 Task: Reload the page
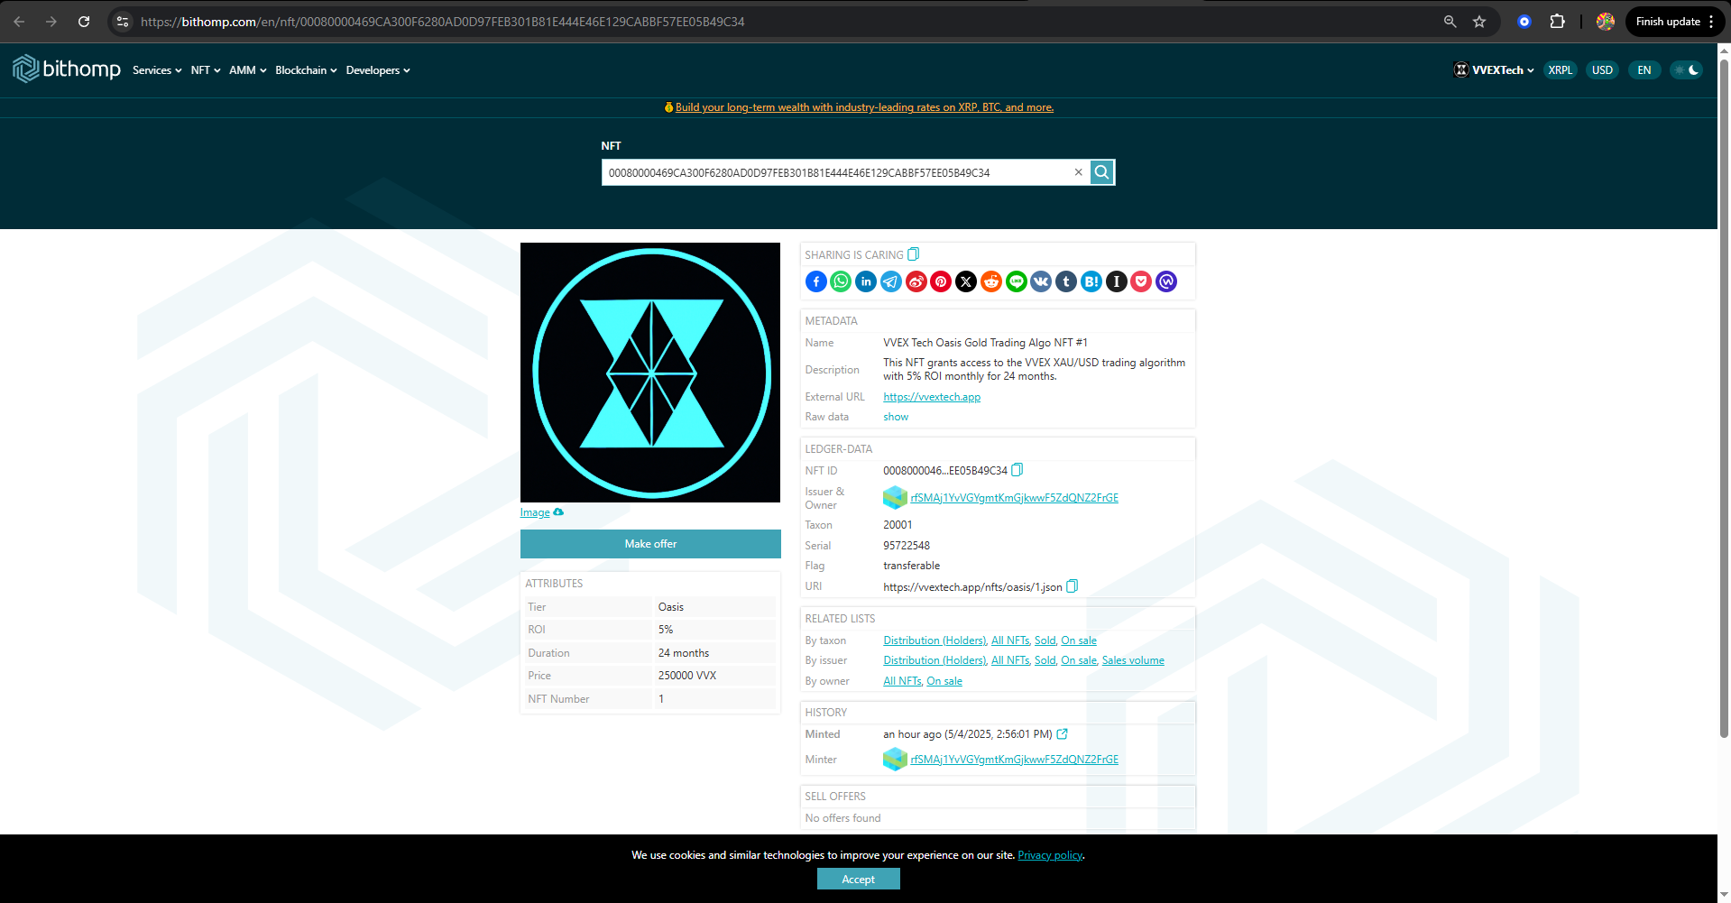coord(84,22)
